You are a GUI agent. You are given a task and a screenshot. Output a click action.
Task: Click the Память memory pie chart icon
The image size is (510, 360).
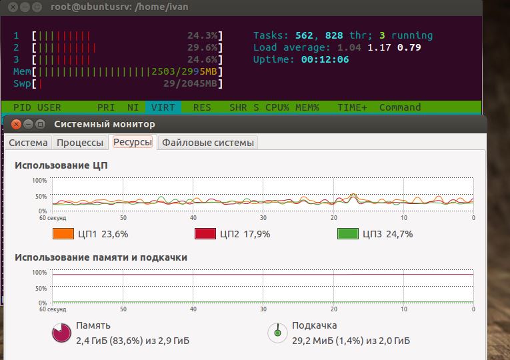point(61,333)
